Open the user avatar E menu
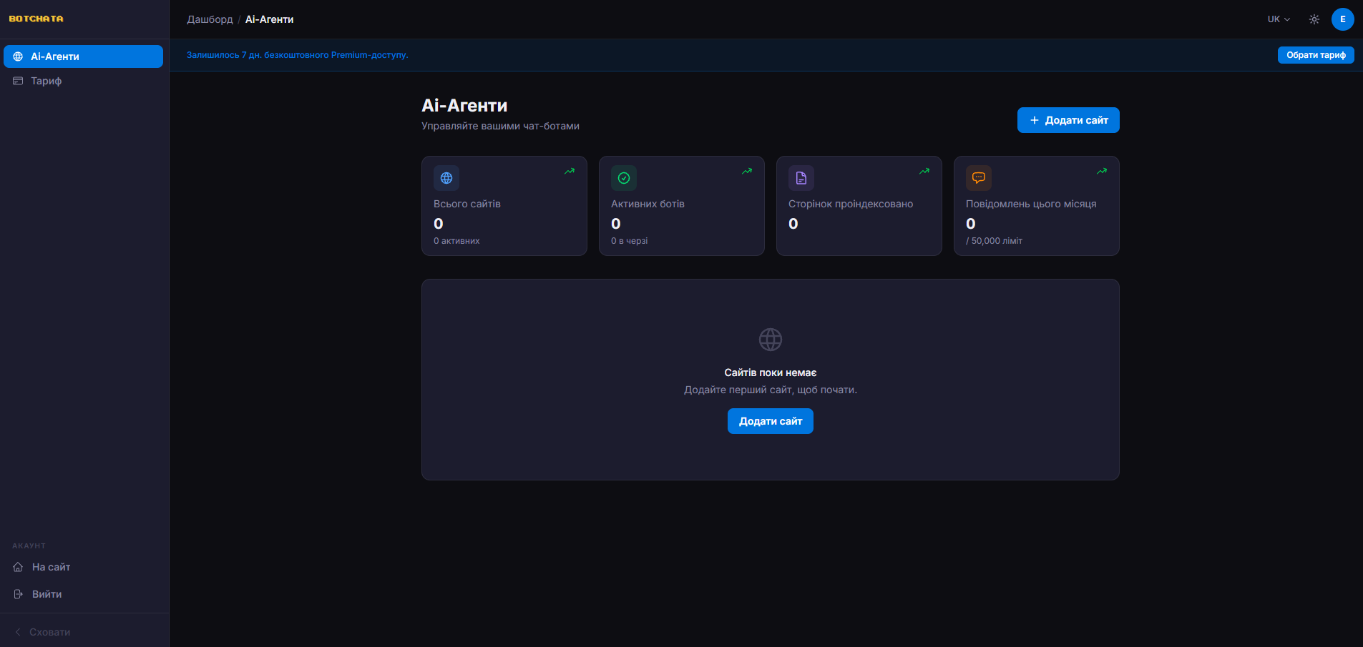Screen dimensions: 1363x647 point(1343,19)
